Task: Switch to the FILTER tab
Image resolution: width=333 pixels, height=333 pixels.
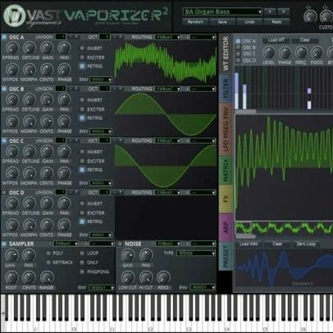Action: pos(226,89)
